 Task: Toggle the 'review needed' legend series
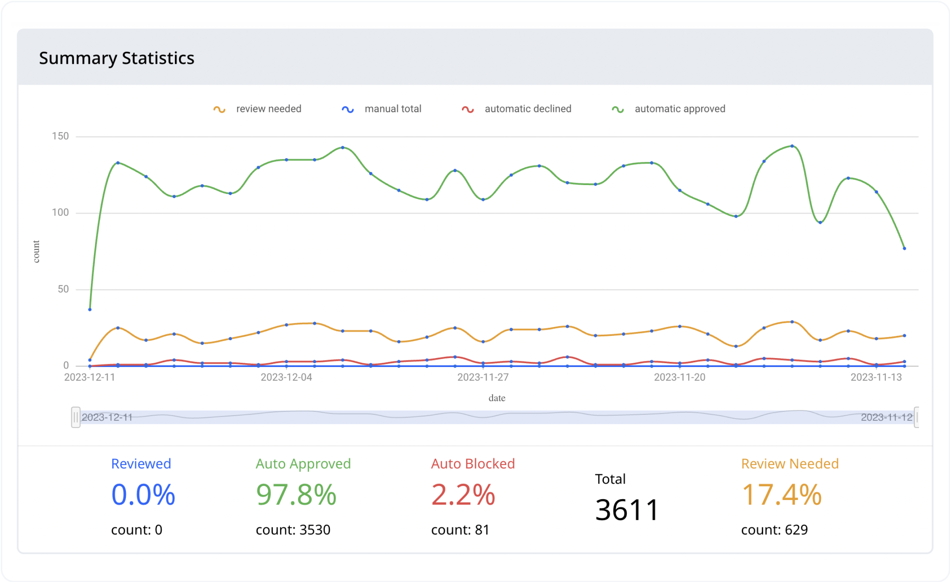[257, 109]
